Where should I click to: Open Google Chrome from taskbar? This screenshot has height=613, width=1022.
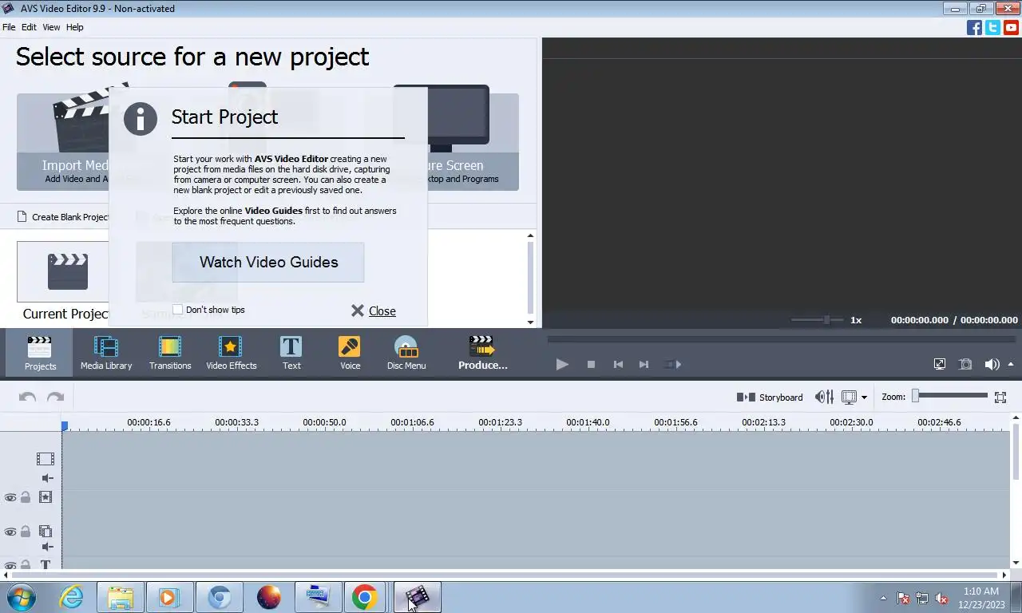[x=364, y=597]
